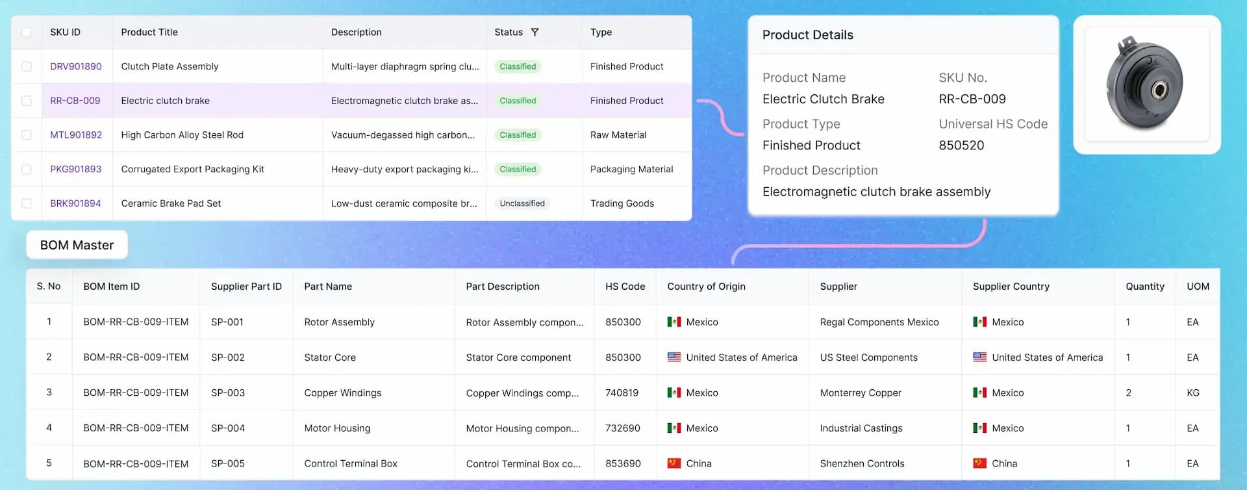1247x490 pixels.
Task: Open SKU link DRV901890
Action: 76,66
